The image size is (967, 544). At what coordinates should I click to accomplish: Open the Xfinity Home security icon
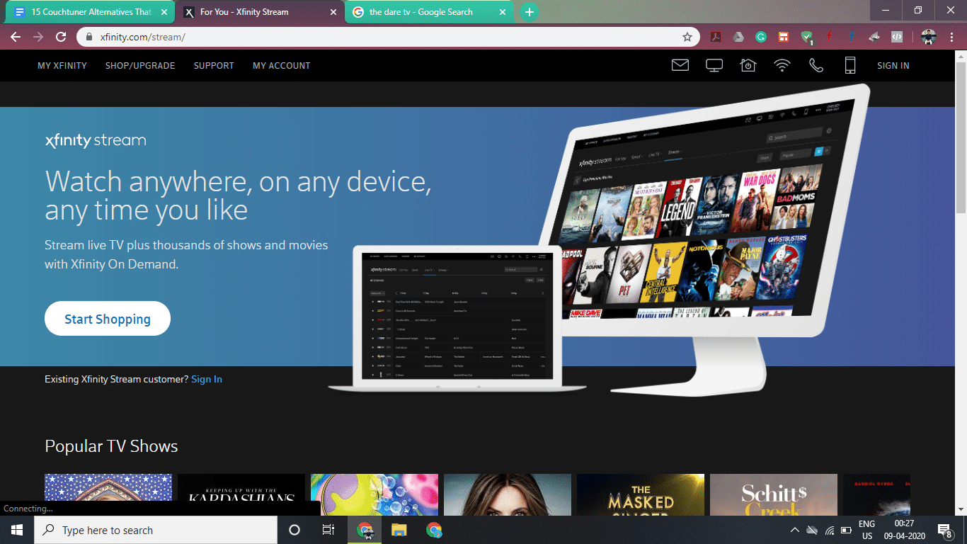(x=748, y=65)
